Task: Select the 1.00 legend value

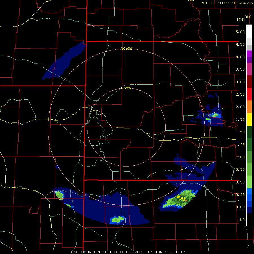Action: [240, 157]
